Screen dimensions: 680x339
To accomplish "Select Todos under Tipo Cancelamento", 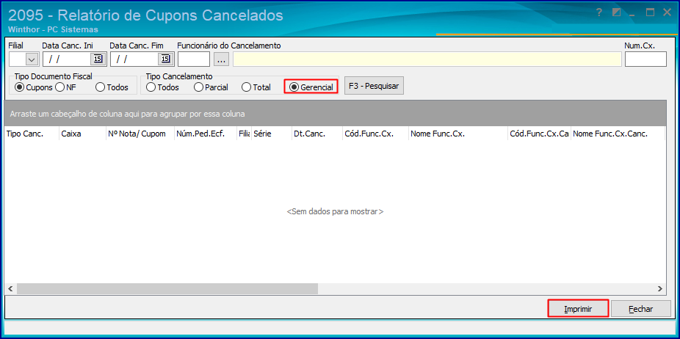I will coord(162,87).
